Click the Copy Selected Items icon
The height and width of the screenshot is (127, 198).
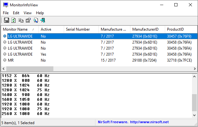tap(21, 21)
